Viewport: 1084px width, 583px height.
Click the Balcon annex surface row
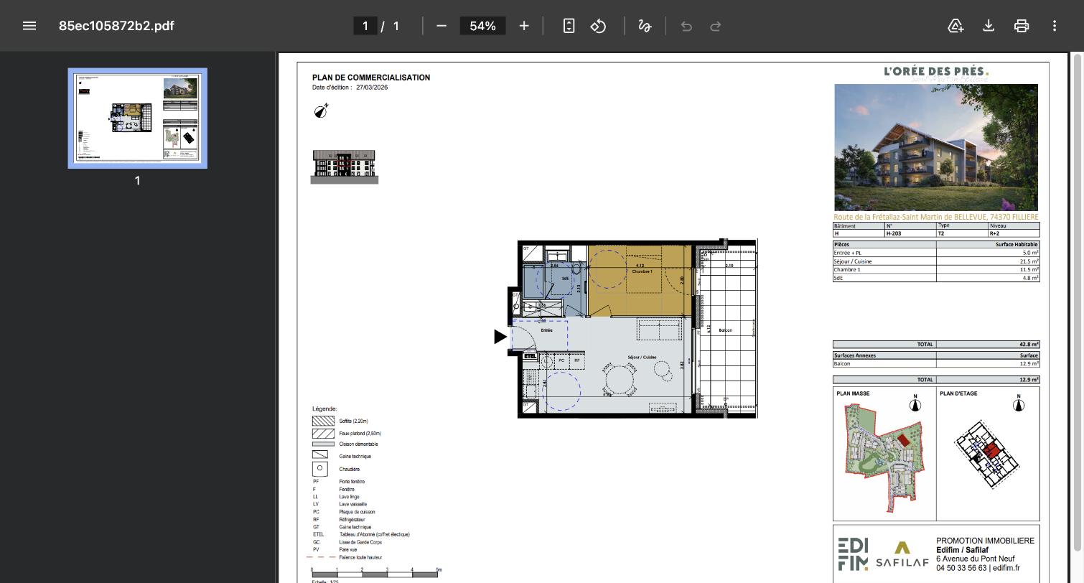(x=936, y=364)
